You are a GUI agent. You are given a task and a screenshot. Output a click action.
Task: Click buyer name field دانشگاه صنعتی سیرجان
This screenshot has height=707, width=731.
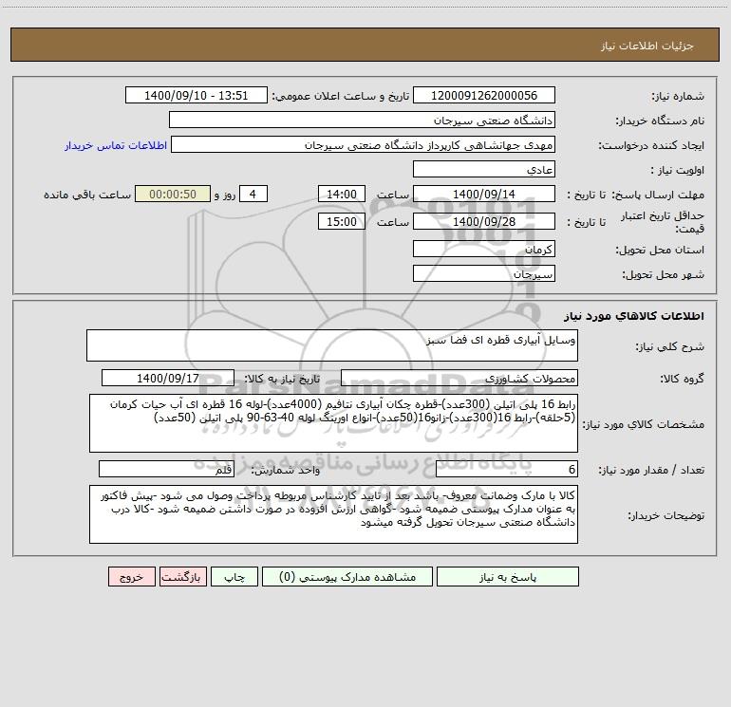click(x=362, y=120)
